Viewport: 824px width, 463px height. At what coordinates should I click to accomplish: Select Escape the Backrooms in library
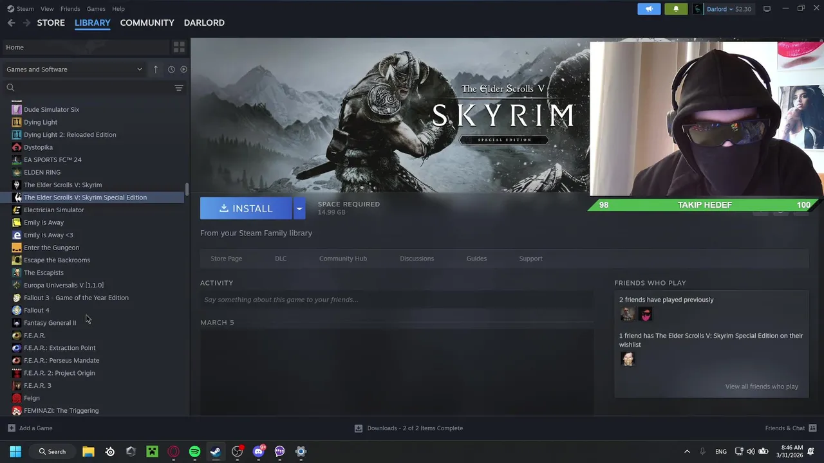pyautogui.click(x=57, y=260)
